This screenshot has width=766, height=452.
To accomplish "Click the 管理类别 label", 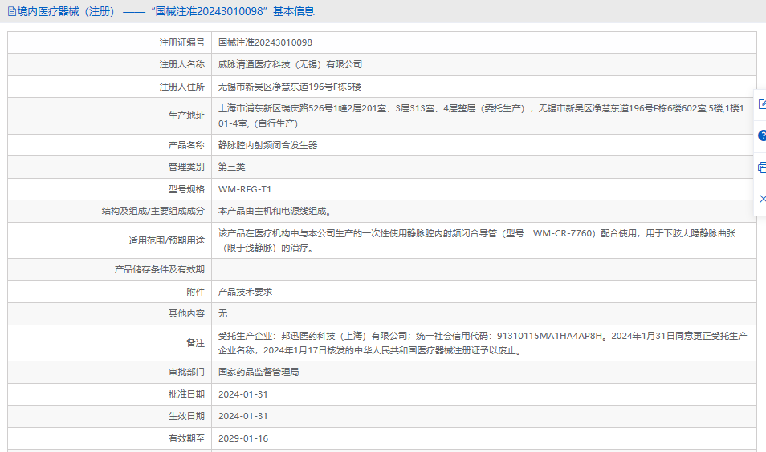I will [186, 167].
